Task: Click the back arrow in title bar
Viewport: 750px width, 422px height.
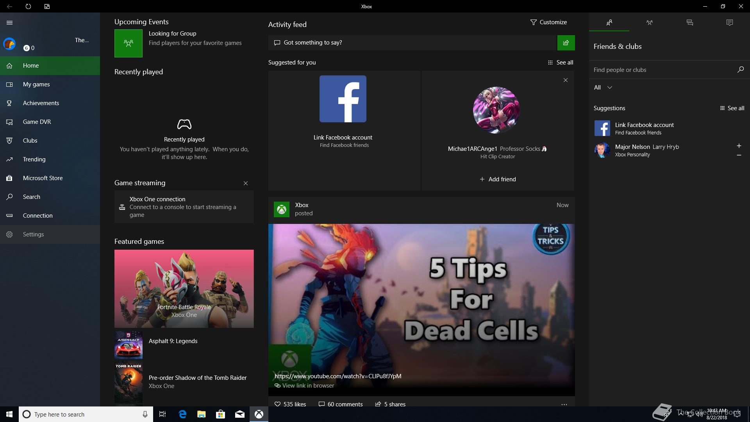Action: coord(9,6)
